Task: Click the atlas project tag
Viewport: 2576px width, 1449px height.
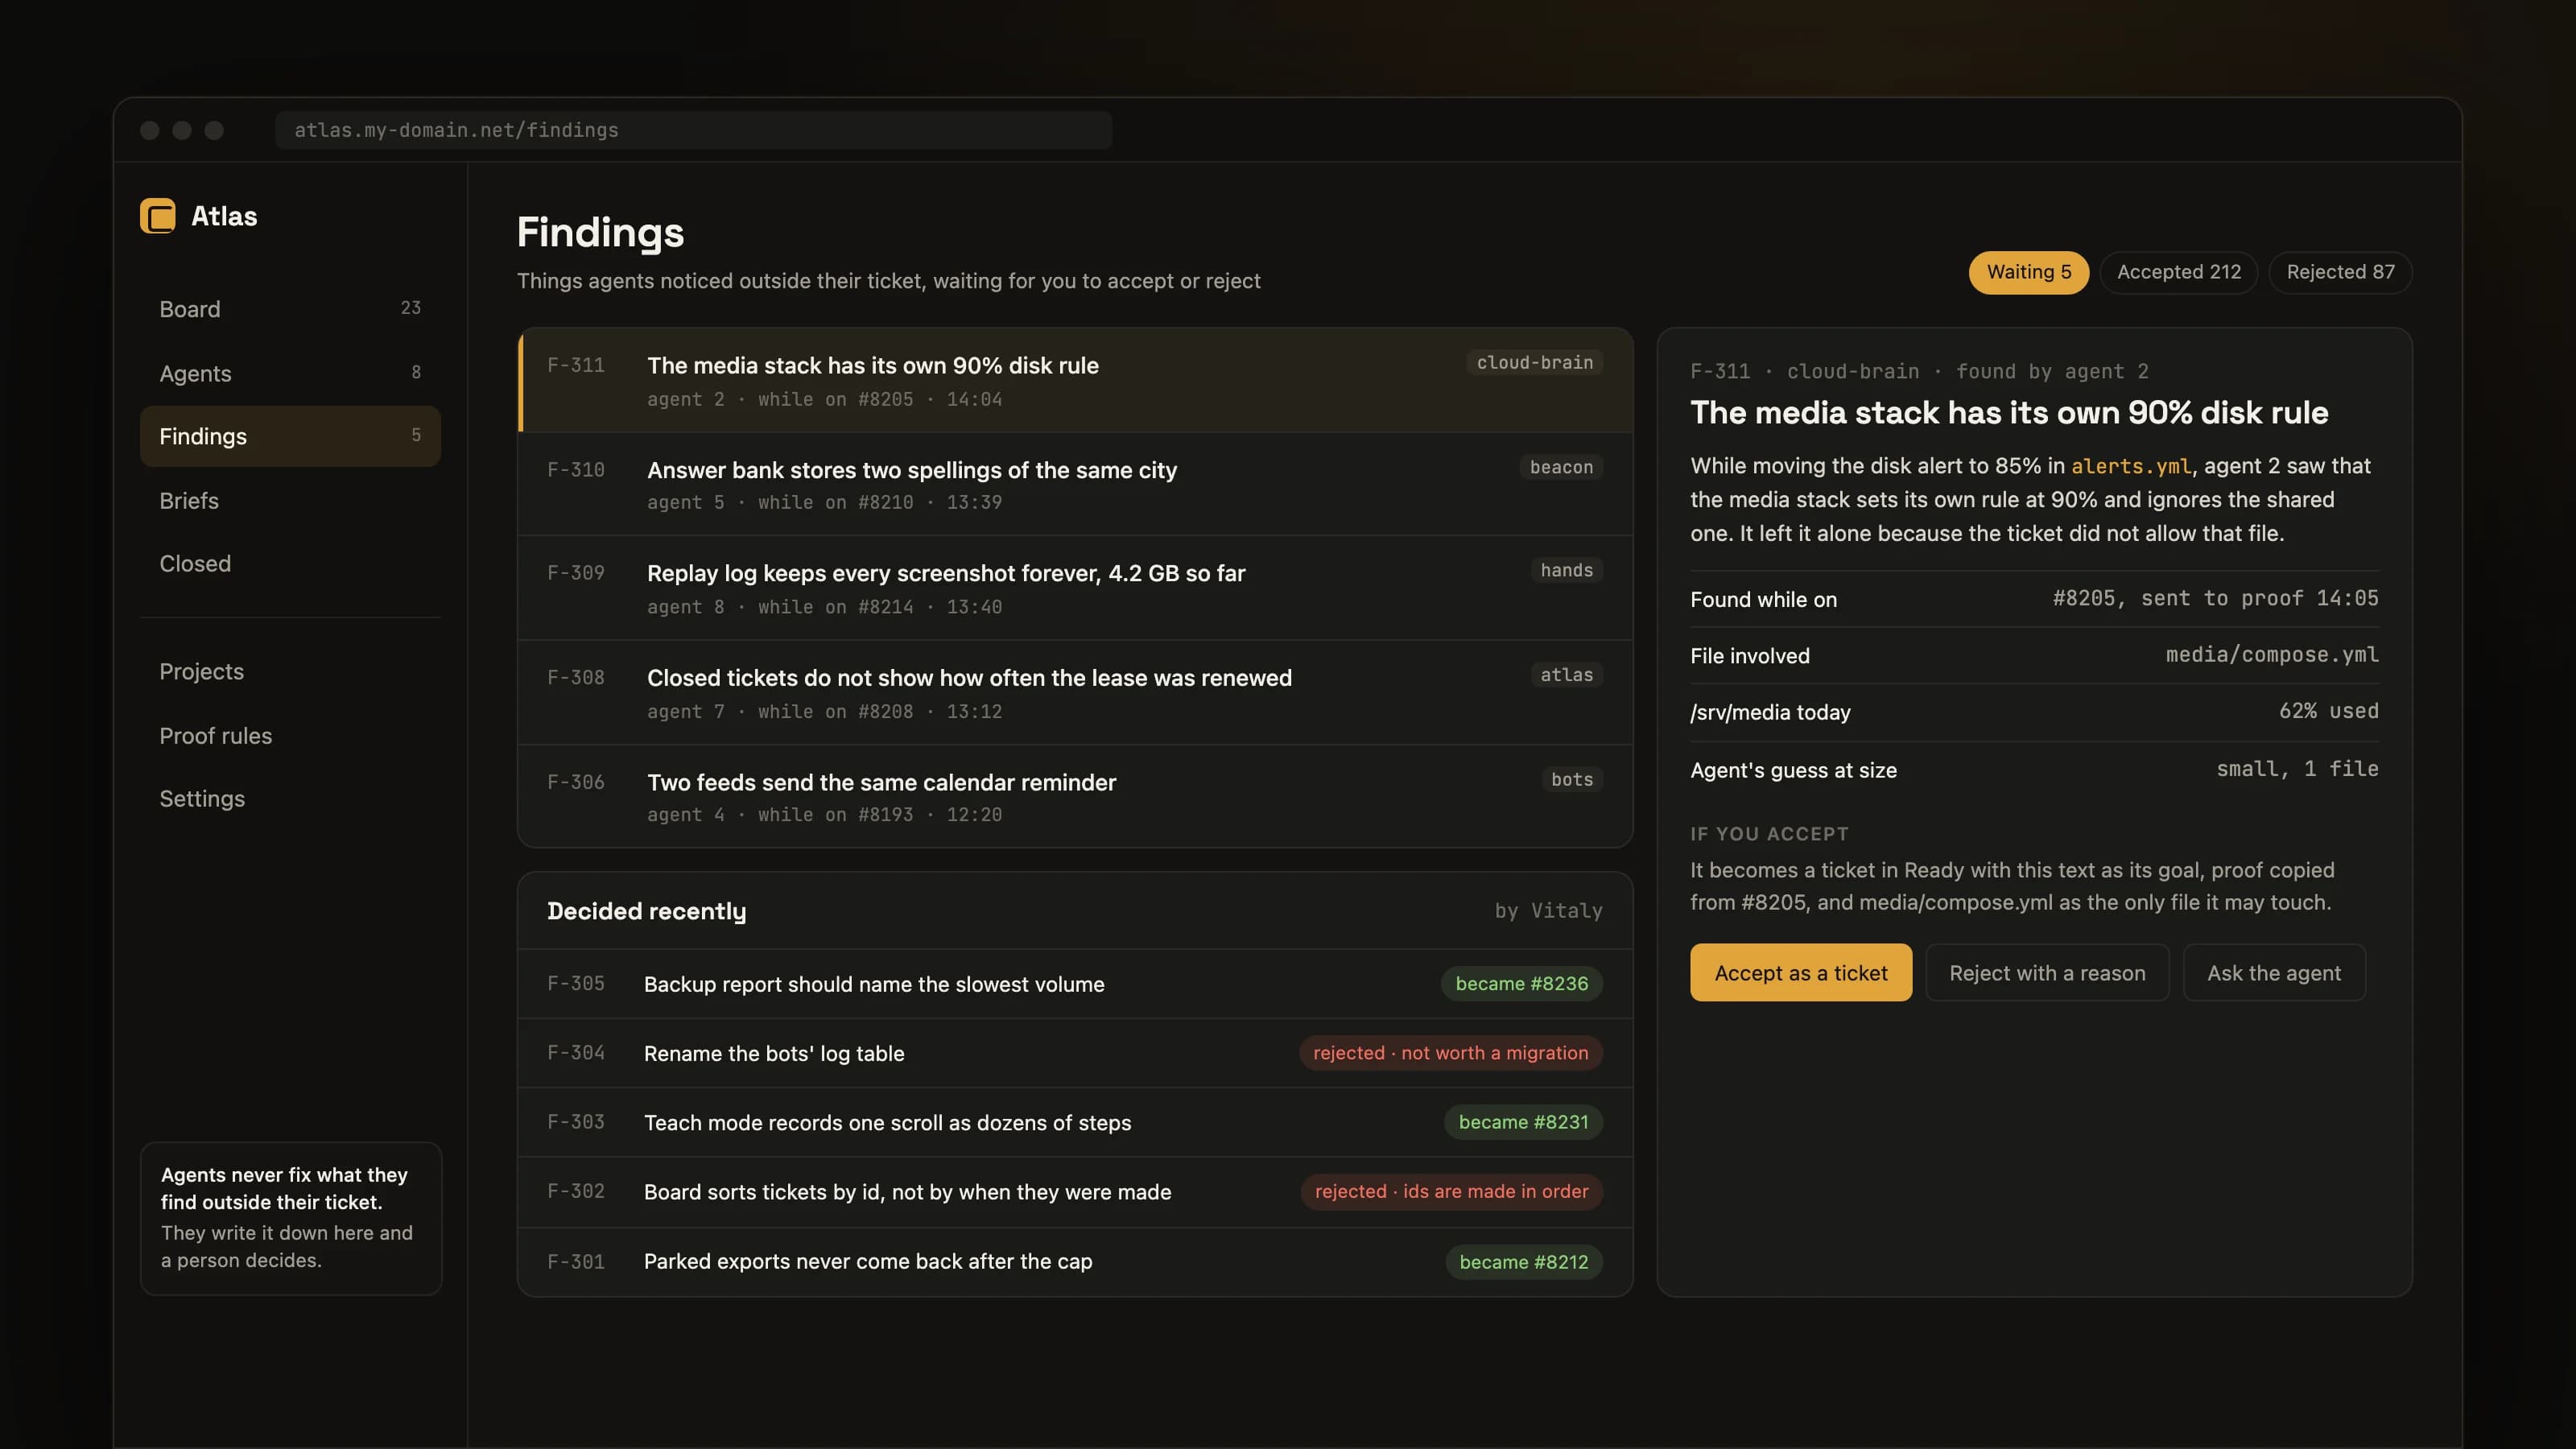Action: pos(1566,675)
